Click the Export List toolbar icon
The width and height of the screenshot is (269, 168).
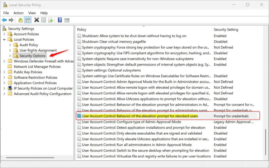point(51,20)
